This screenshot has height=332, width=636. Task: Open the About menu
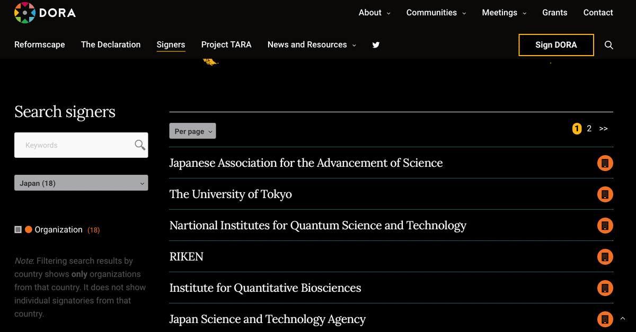point(370,12)
